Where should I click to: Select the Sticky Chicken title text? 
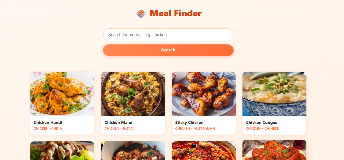pyautogui.click(x=189, y=123)
